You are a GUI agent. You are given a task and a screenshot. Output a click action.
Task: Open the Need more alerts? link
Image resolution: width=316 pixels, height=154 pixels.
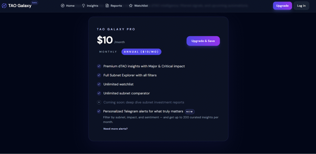click(x=115, y=129)
